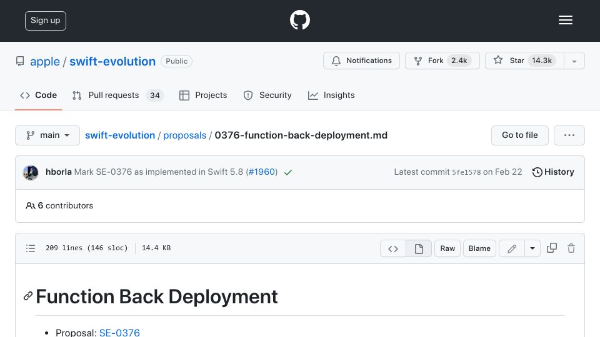Open the main branch selector dropdown

[x=47, y=135]
